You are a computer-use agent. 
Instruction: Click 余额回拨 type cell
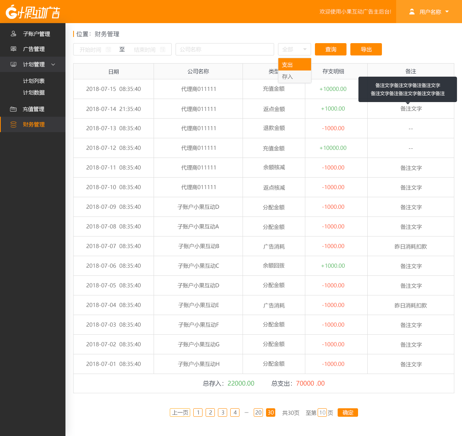coord(274,266)
